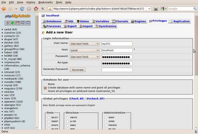Enable the GRANT privilege checkbox

click(x=106, y=117)
